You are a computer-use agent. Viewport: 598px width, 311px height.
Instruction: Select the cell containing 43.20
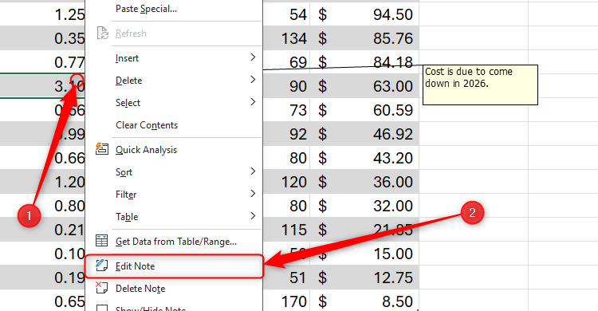364,158
